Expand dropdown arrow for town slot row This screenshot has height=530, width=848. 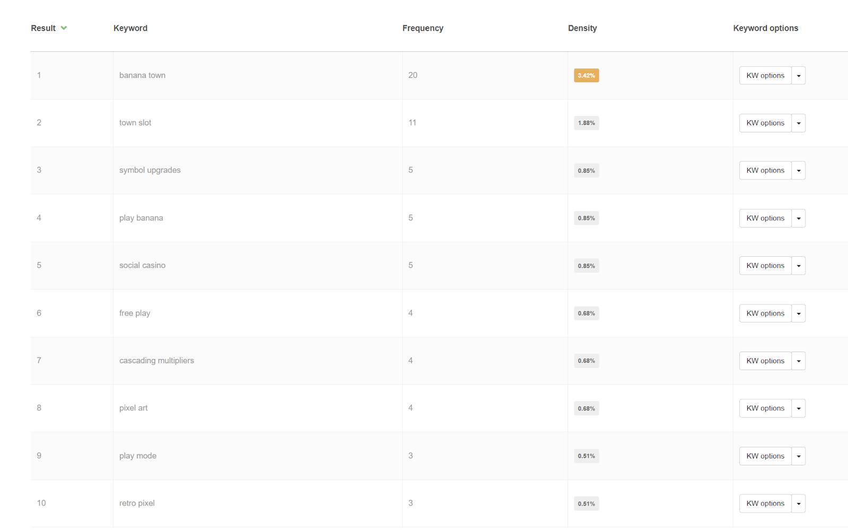[x=798, y=123]
